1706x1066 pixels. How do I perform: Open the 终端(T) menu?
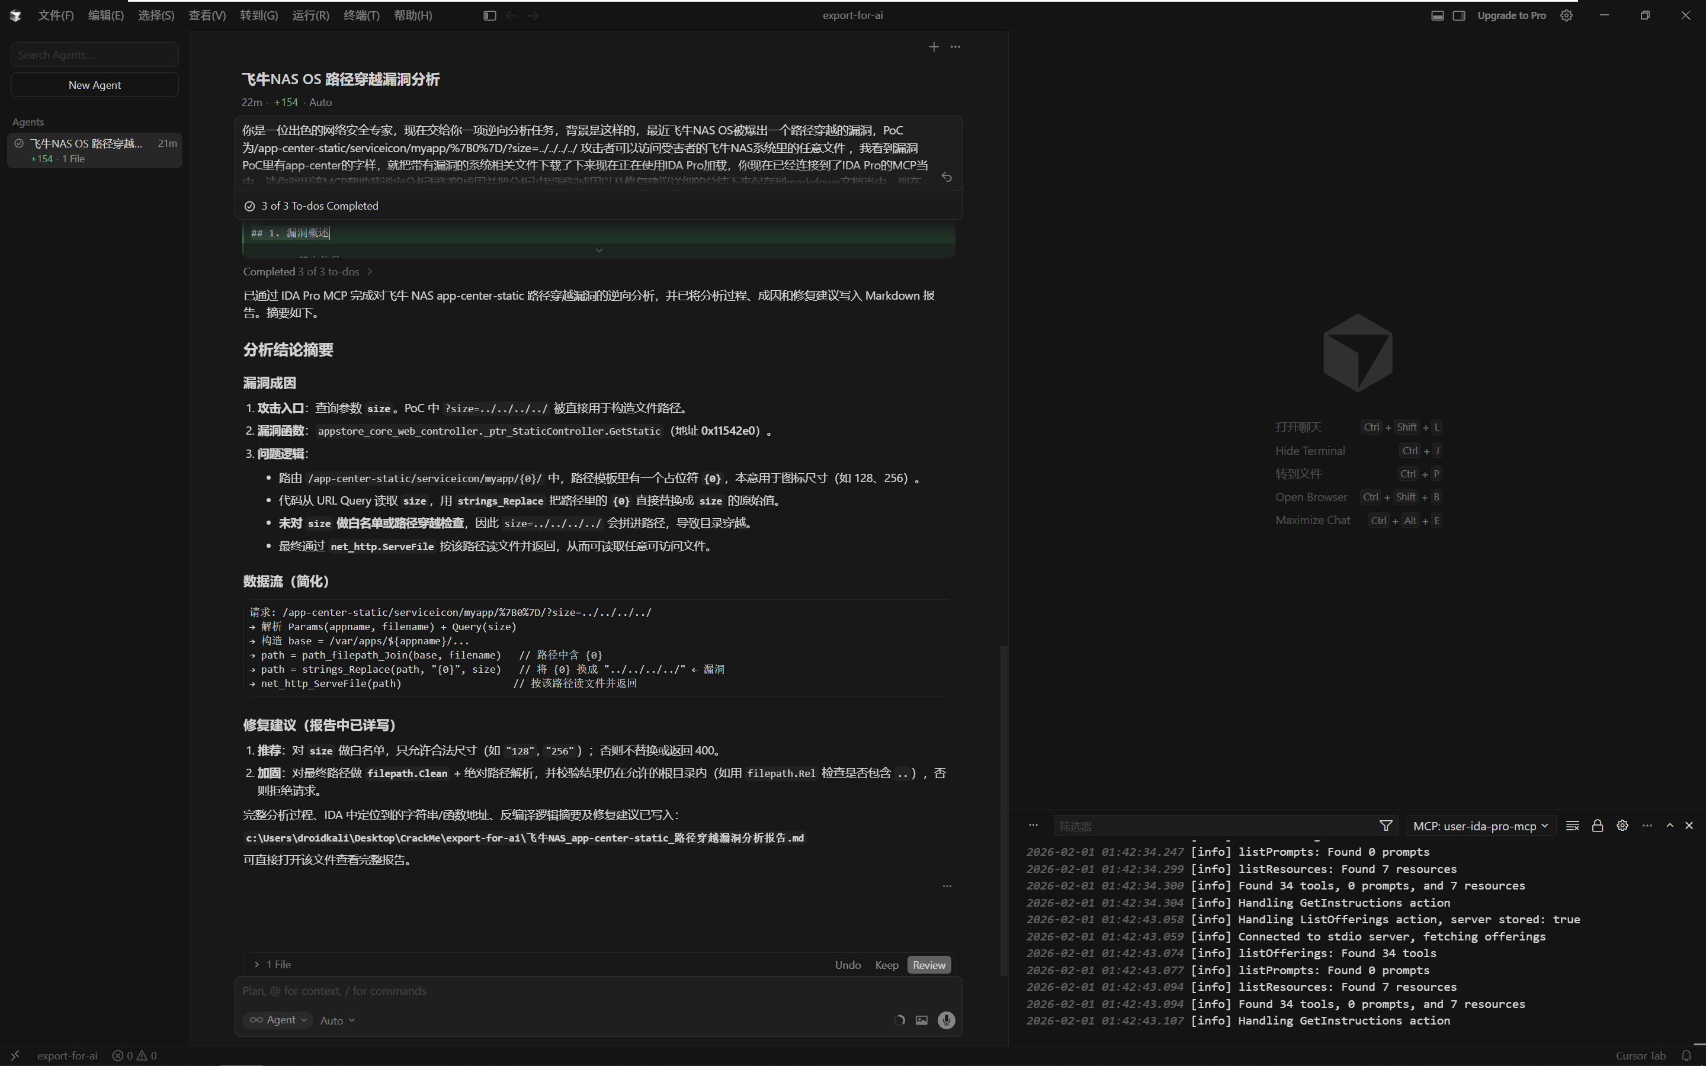[361, 15]
